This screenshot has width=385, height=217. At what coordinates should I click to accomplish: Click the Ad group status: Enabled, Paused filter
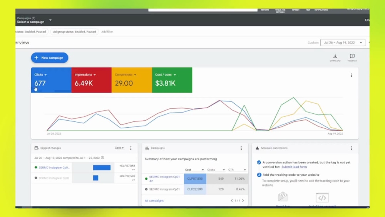74,32
